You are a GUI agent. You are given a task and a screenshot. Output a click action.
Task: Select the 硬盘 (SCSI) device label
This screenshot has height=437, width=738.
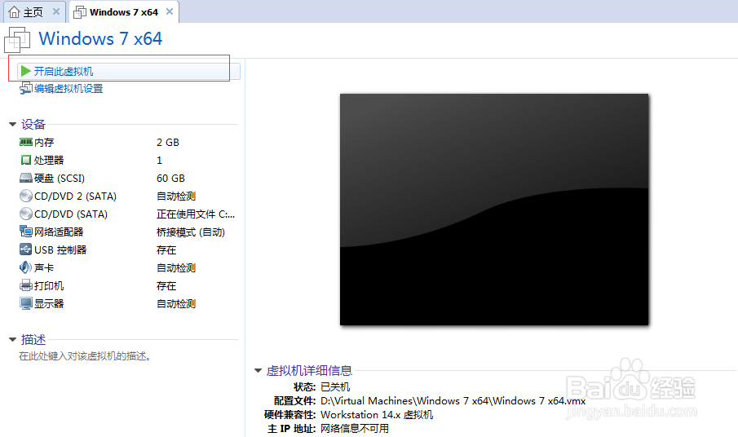coord(60,178)
